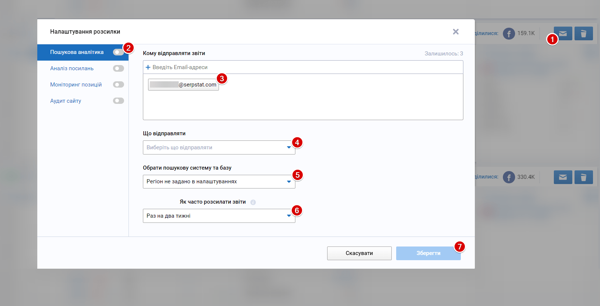Click info icon near Як часто розсилати звіти
Viewport: 600px width, 306px height.
click(x=253, y=202)
